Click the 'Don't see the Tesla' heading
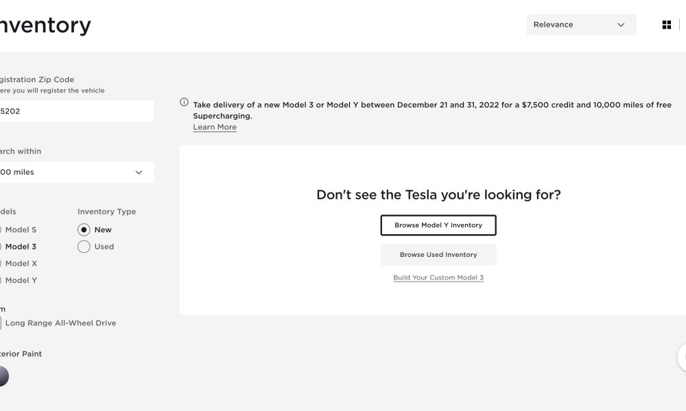 tap(438, 195)
